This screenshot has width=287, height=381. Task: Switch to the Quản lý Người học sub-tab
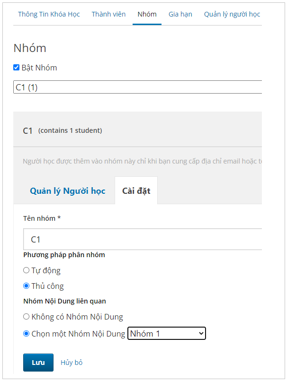[x=67, y=191]
